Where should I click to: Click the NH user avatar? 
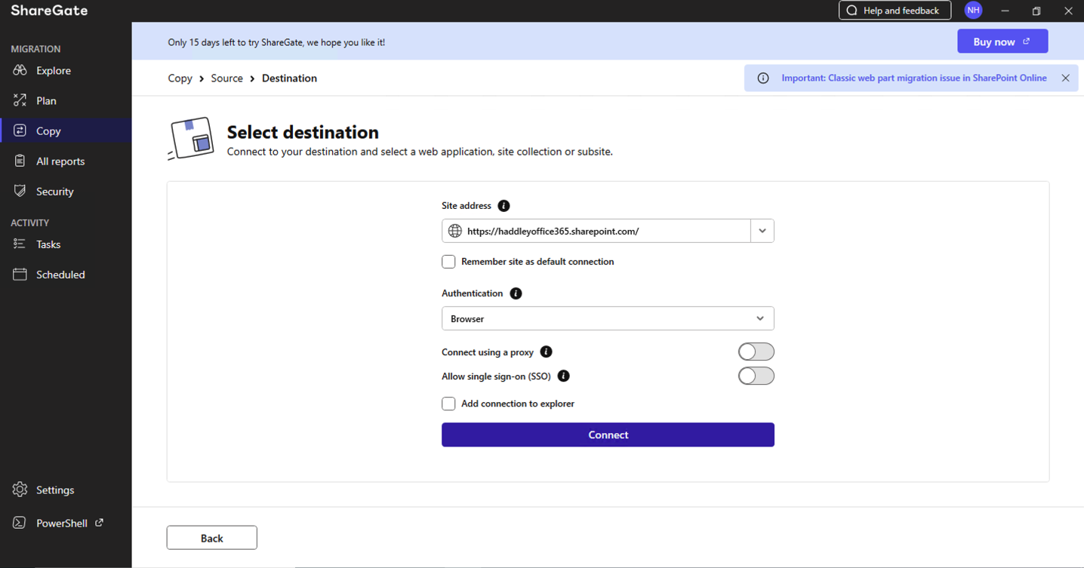click(973, 11)
